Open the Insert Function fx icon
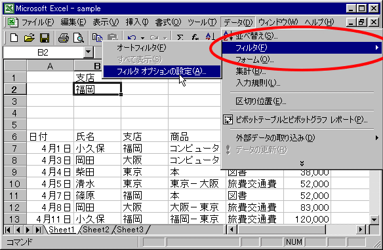This screenshot has width=383, height=250. point(195,37)
